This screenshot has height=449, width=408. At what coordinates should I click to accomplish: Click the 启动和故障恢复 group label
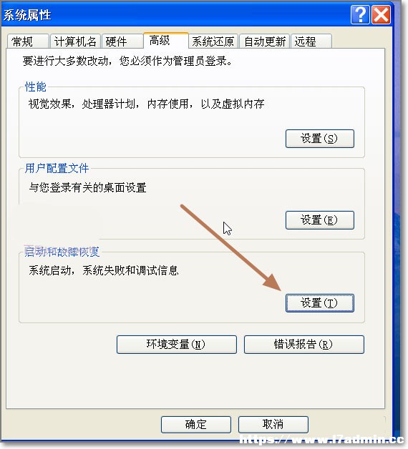click(62, 252)
